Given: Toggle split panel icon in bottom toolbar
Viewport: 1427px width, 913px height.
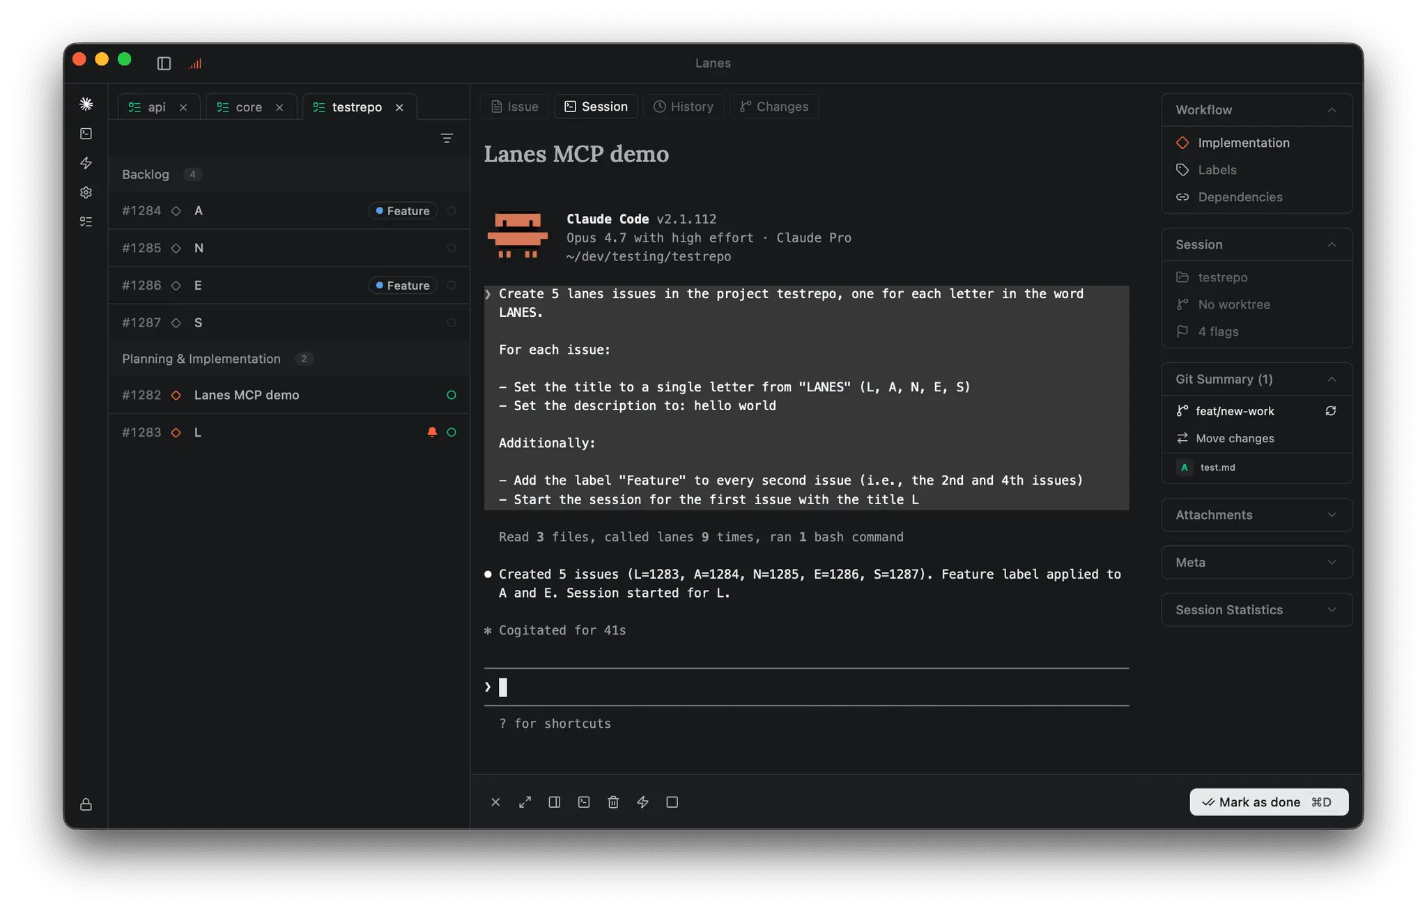Looking at the screenshot, I should [555, 802].
